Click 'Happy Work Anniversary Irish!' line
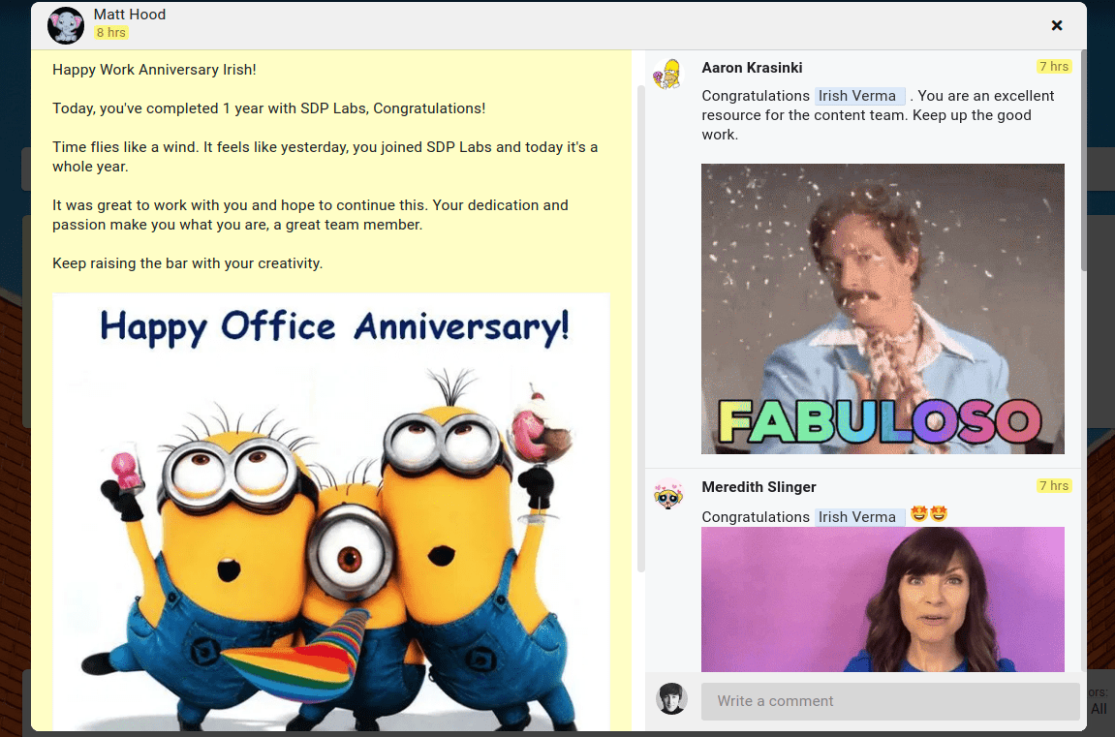The image size is (1115, 737). (154, 70)
